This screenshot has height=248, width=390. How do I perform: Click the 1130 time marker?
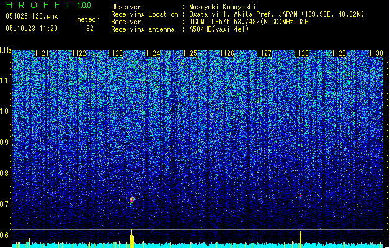376,53
